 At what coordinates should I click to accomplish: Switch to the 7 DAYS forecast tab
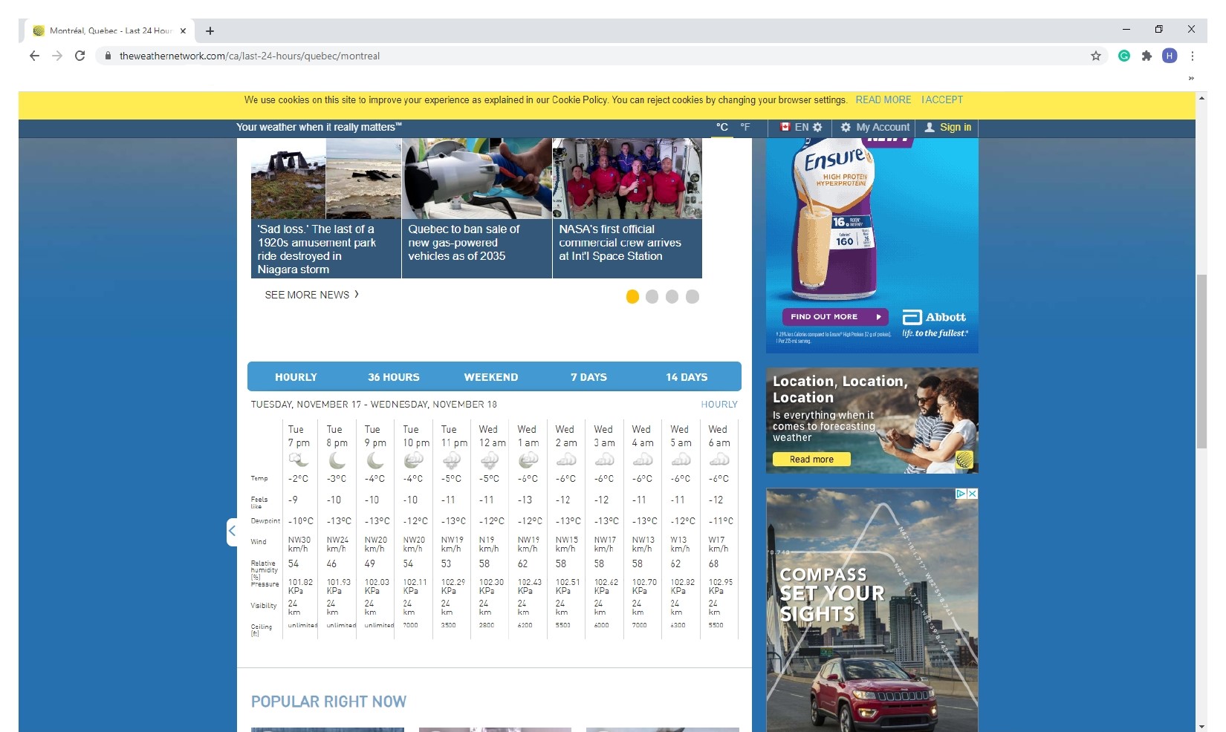click(588, 377)
